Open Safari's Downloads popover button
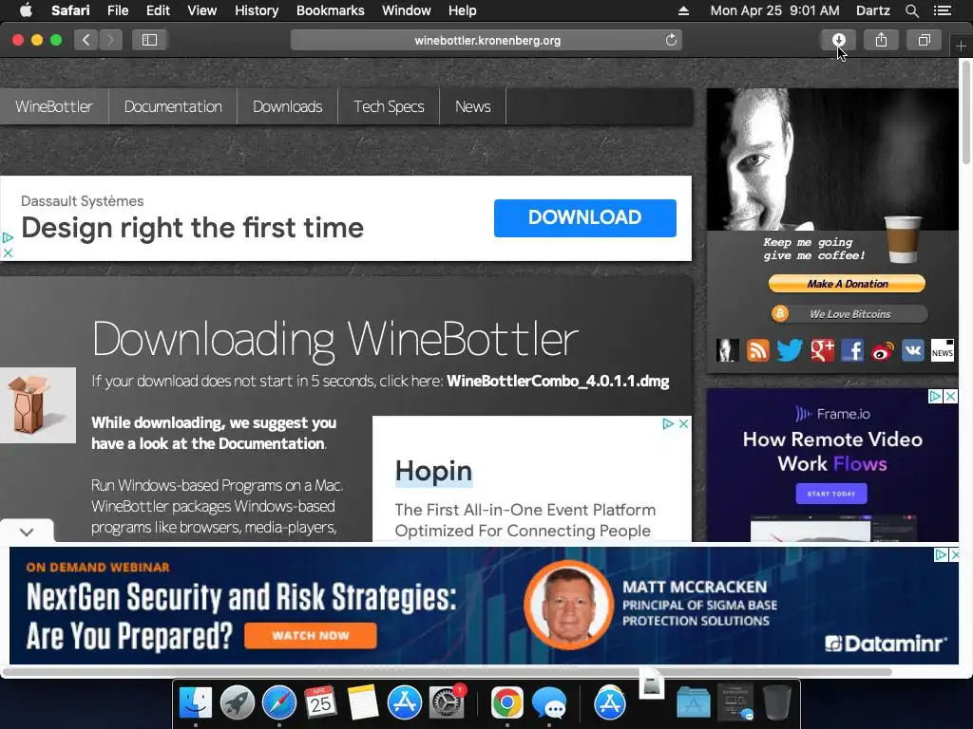Image resolution: width=973 pixels, height=729 pixels. point(838,40)
